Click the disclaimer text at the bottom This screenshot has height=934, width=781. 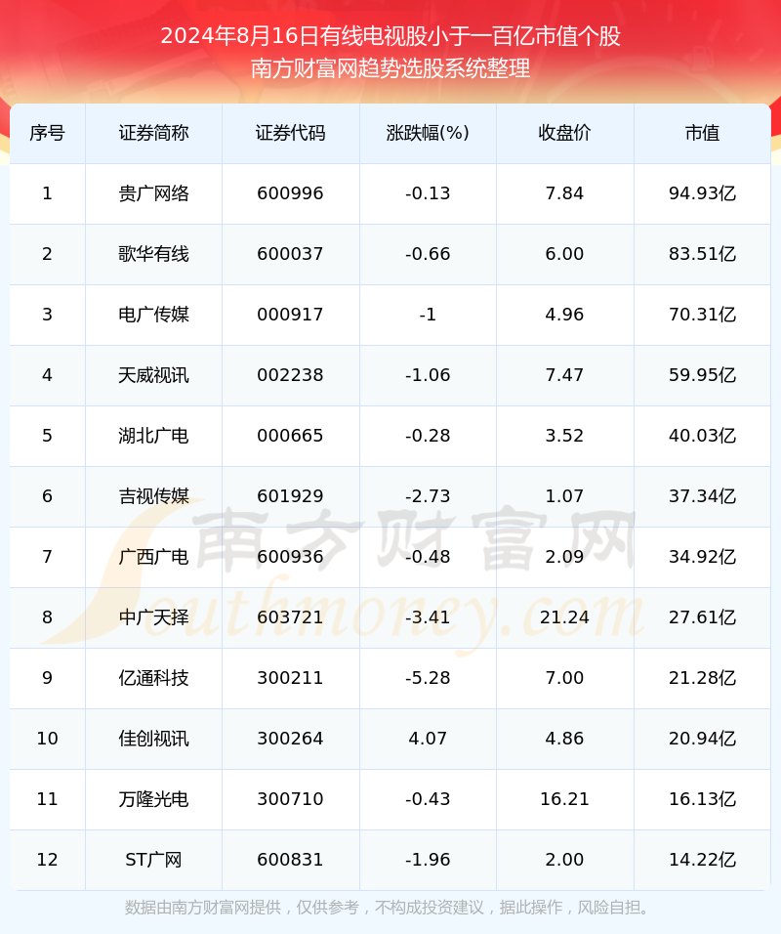coord(388,908)
